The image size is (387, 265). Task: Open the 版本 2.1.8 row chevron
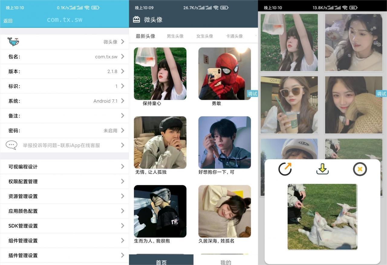pyautogui.click(x=122, y=71)
